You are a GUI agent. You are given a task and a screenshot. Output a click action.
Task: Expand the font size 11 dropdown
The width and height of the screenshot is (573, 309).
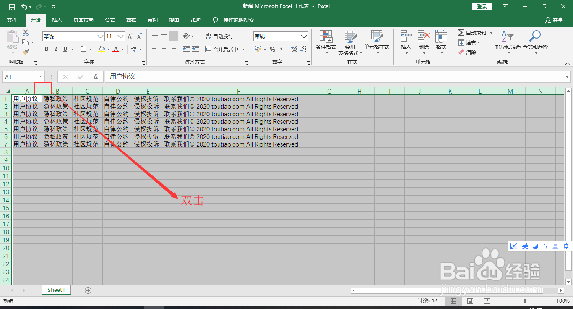pyautogui.click(x=121, y=37)
